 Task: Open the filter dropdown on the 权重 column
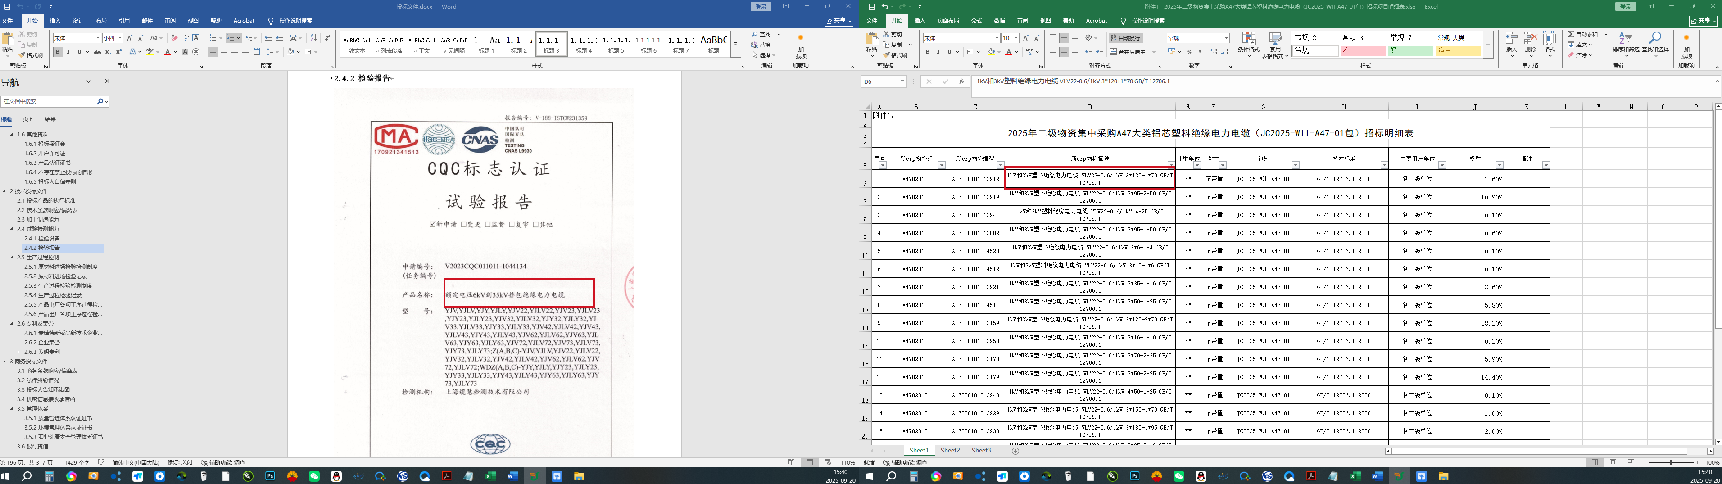pyautogui.click(x=1499, y=165)
